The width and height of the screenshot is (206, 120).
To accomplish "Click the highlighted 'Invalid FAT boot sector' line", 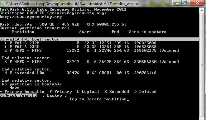I will tap(99, 39).
